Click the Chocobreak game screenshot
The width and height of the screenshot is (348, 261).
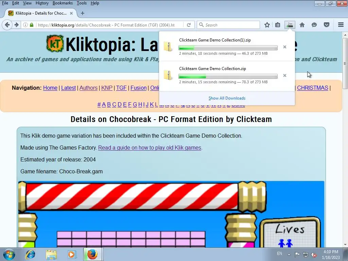pos(171,214)
